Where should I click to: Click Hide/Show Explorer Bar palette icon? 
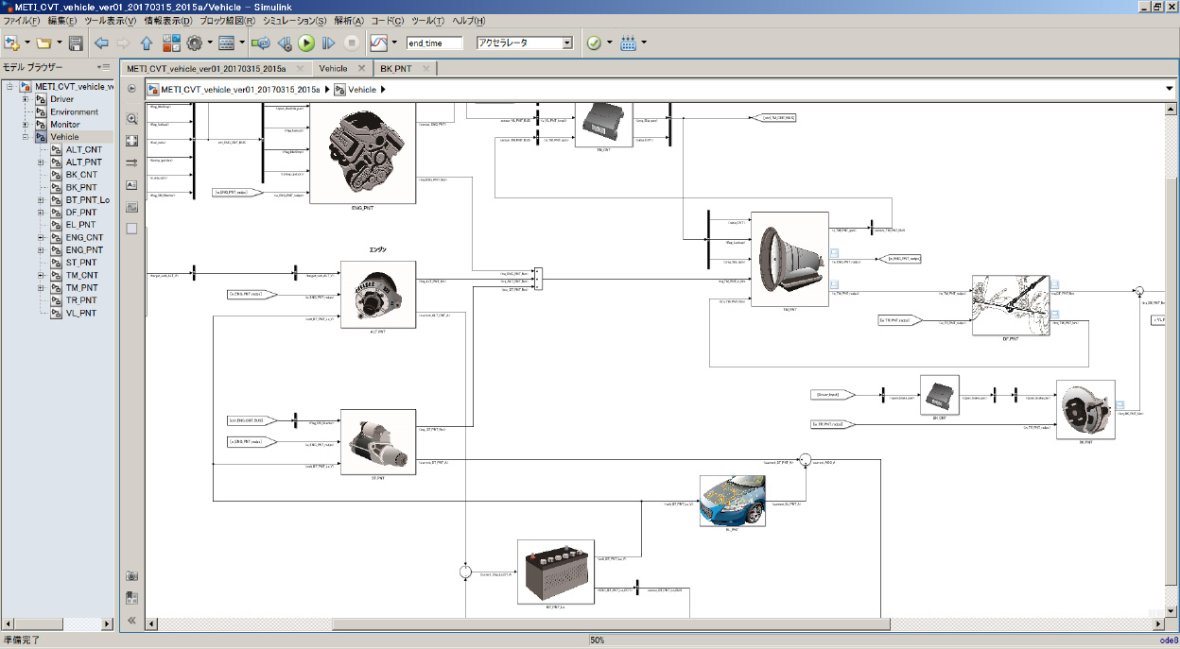(x=132, y=89)
